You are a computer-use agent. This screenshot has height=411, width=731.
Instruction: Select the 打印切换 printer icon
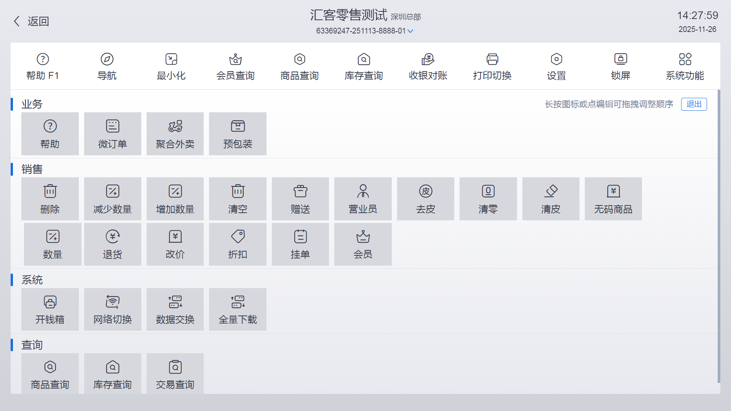pos(492,66)
